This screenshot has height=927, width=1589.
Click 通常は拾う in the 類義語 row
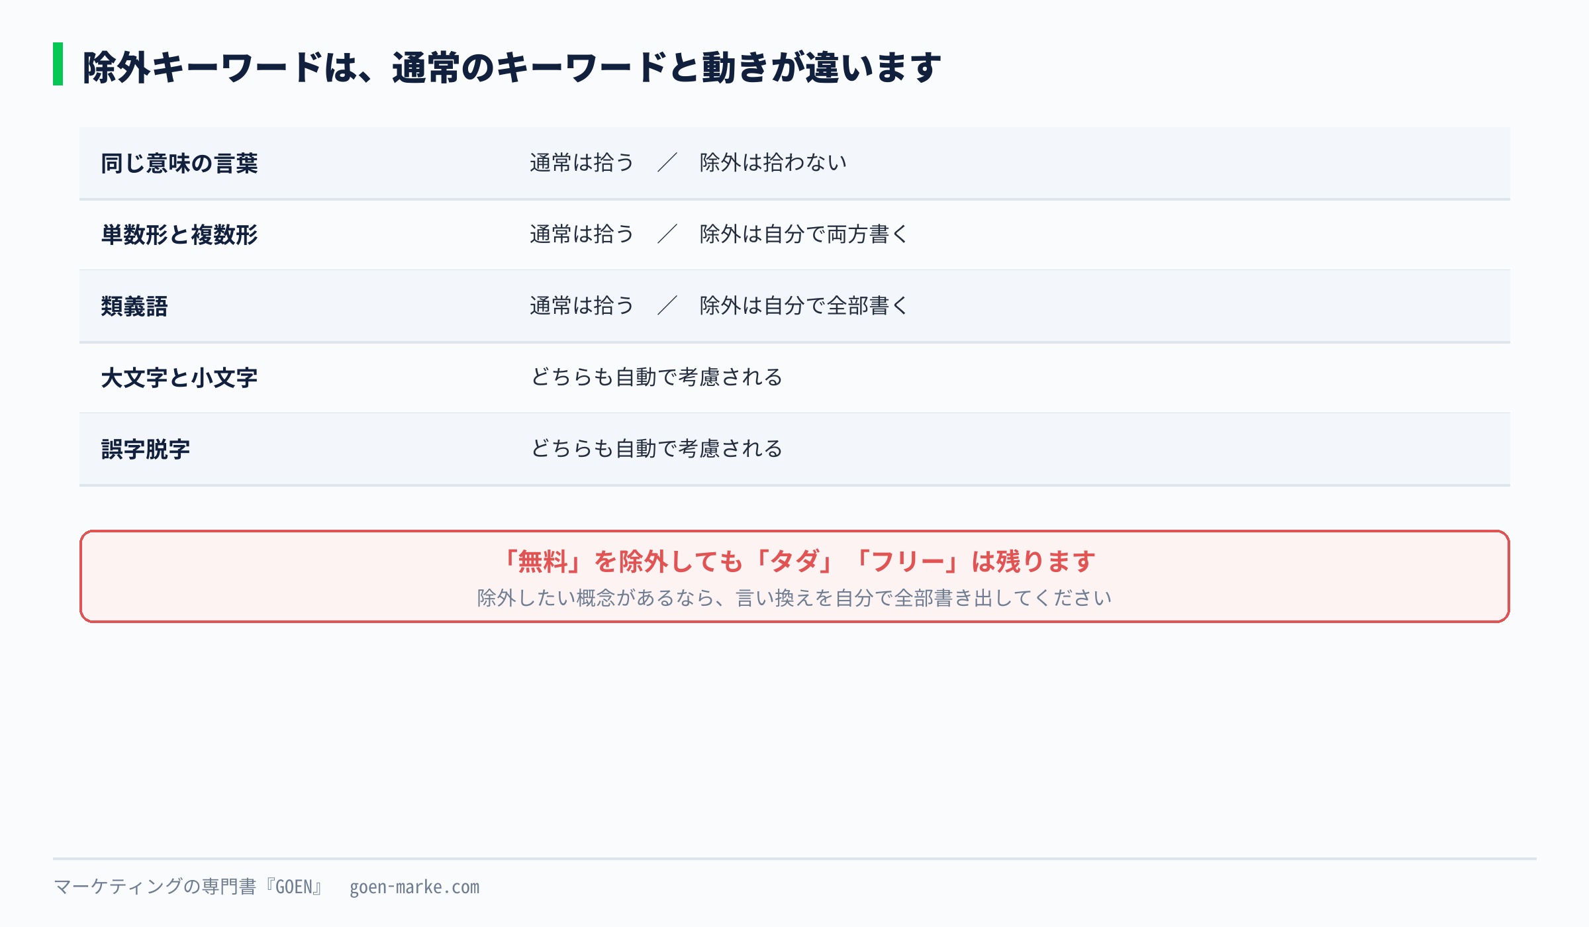[582, 305]
